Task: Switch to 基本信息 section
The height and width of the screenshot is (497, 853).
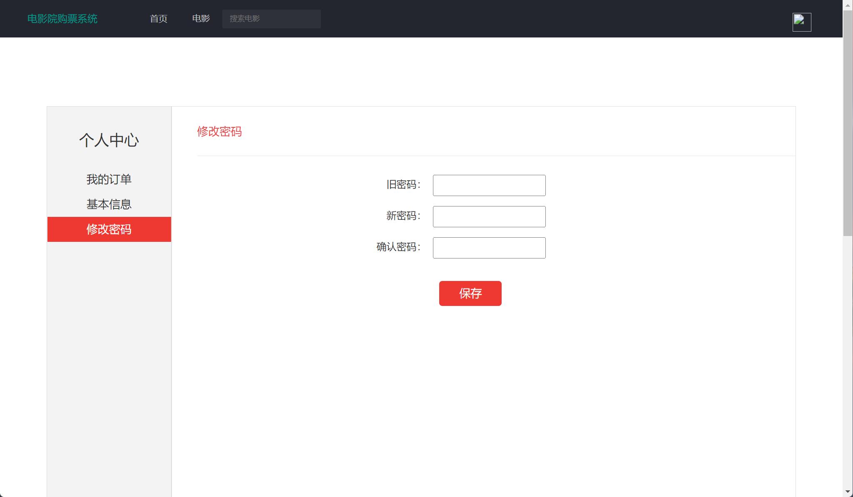Action: pyautogui.click(x=109, y=204)
